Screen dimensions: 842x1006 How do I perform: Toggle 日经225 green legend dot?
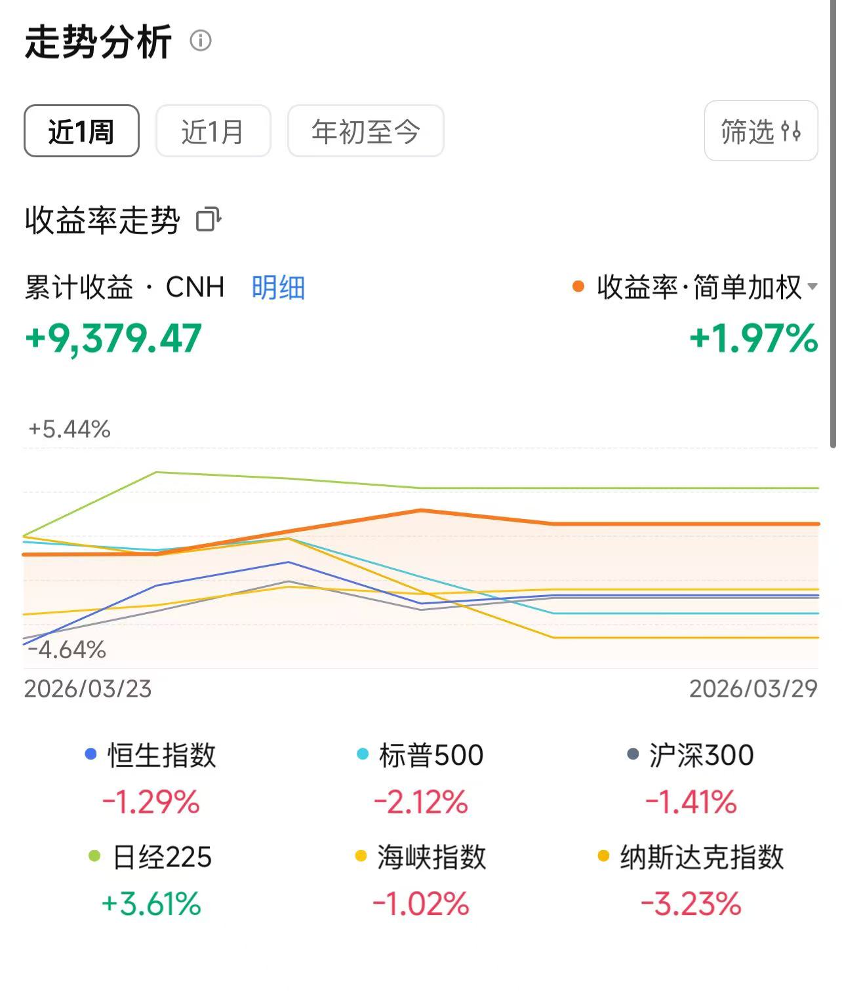click(94, 857)
